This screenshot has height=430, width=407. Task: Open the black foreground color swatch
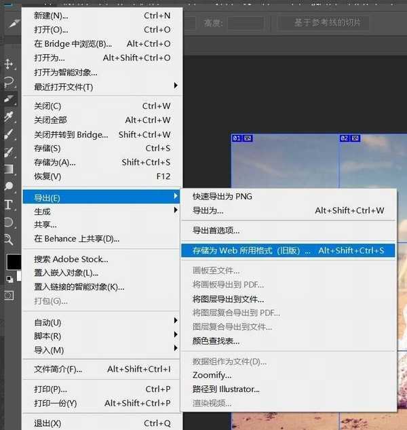pyautogui.click(x=12, y=262)
